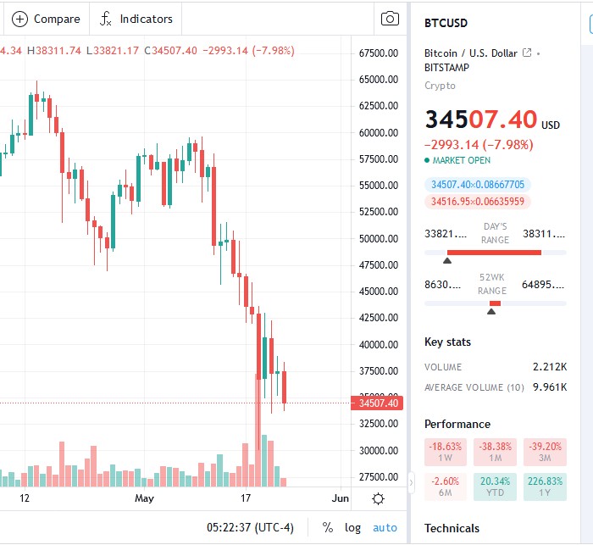The height and width of the screenshot is (545, 593).
Task: Click the Indicators fx icon
Action: pyautogui.click(x=106, y=19)
